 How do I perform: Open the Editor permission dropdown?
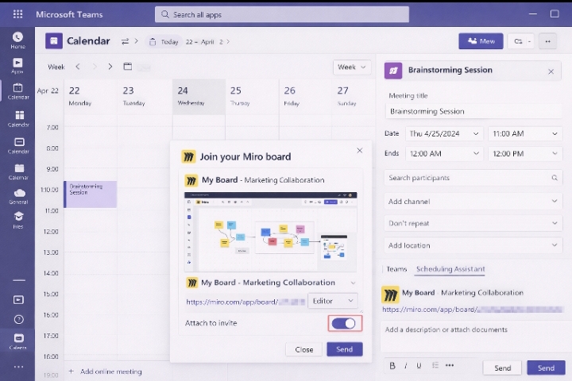click(333, 301)
